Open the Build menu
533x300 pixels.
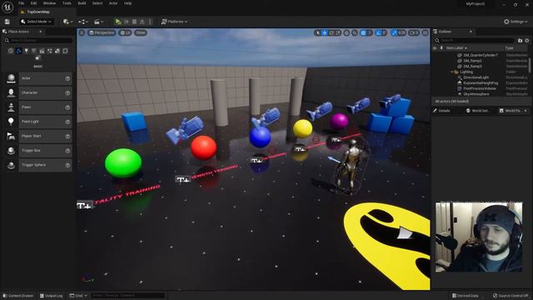pos(82,3)
